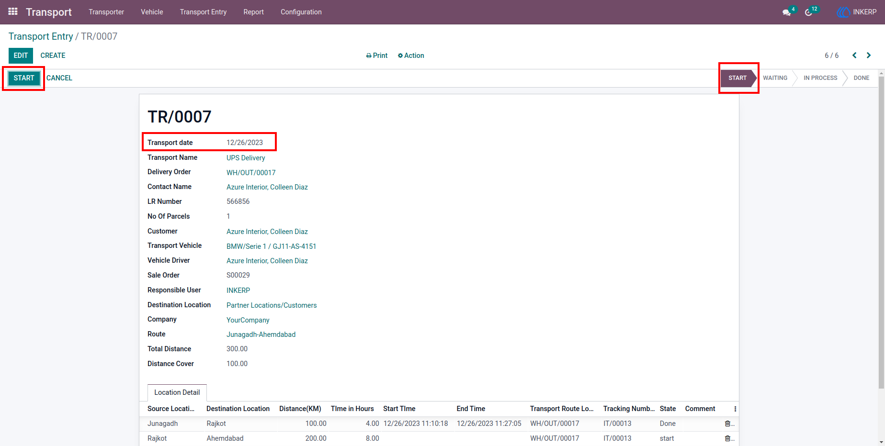Click the EDIT button
Image resolution: width=885 pixels, height=446 pixels.
(x=21, y=56)
